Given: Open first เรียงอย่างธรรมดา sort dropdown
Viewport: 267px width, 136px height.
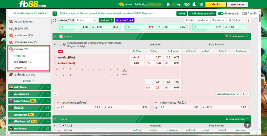Looking at the screenshot, I should pos(237,36).
